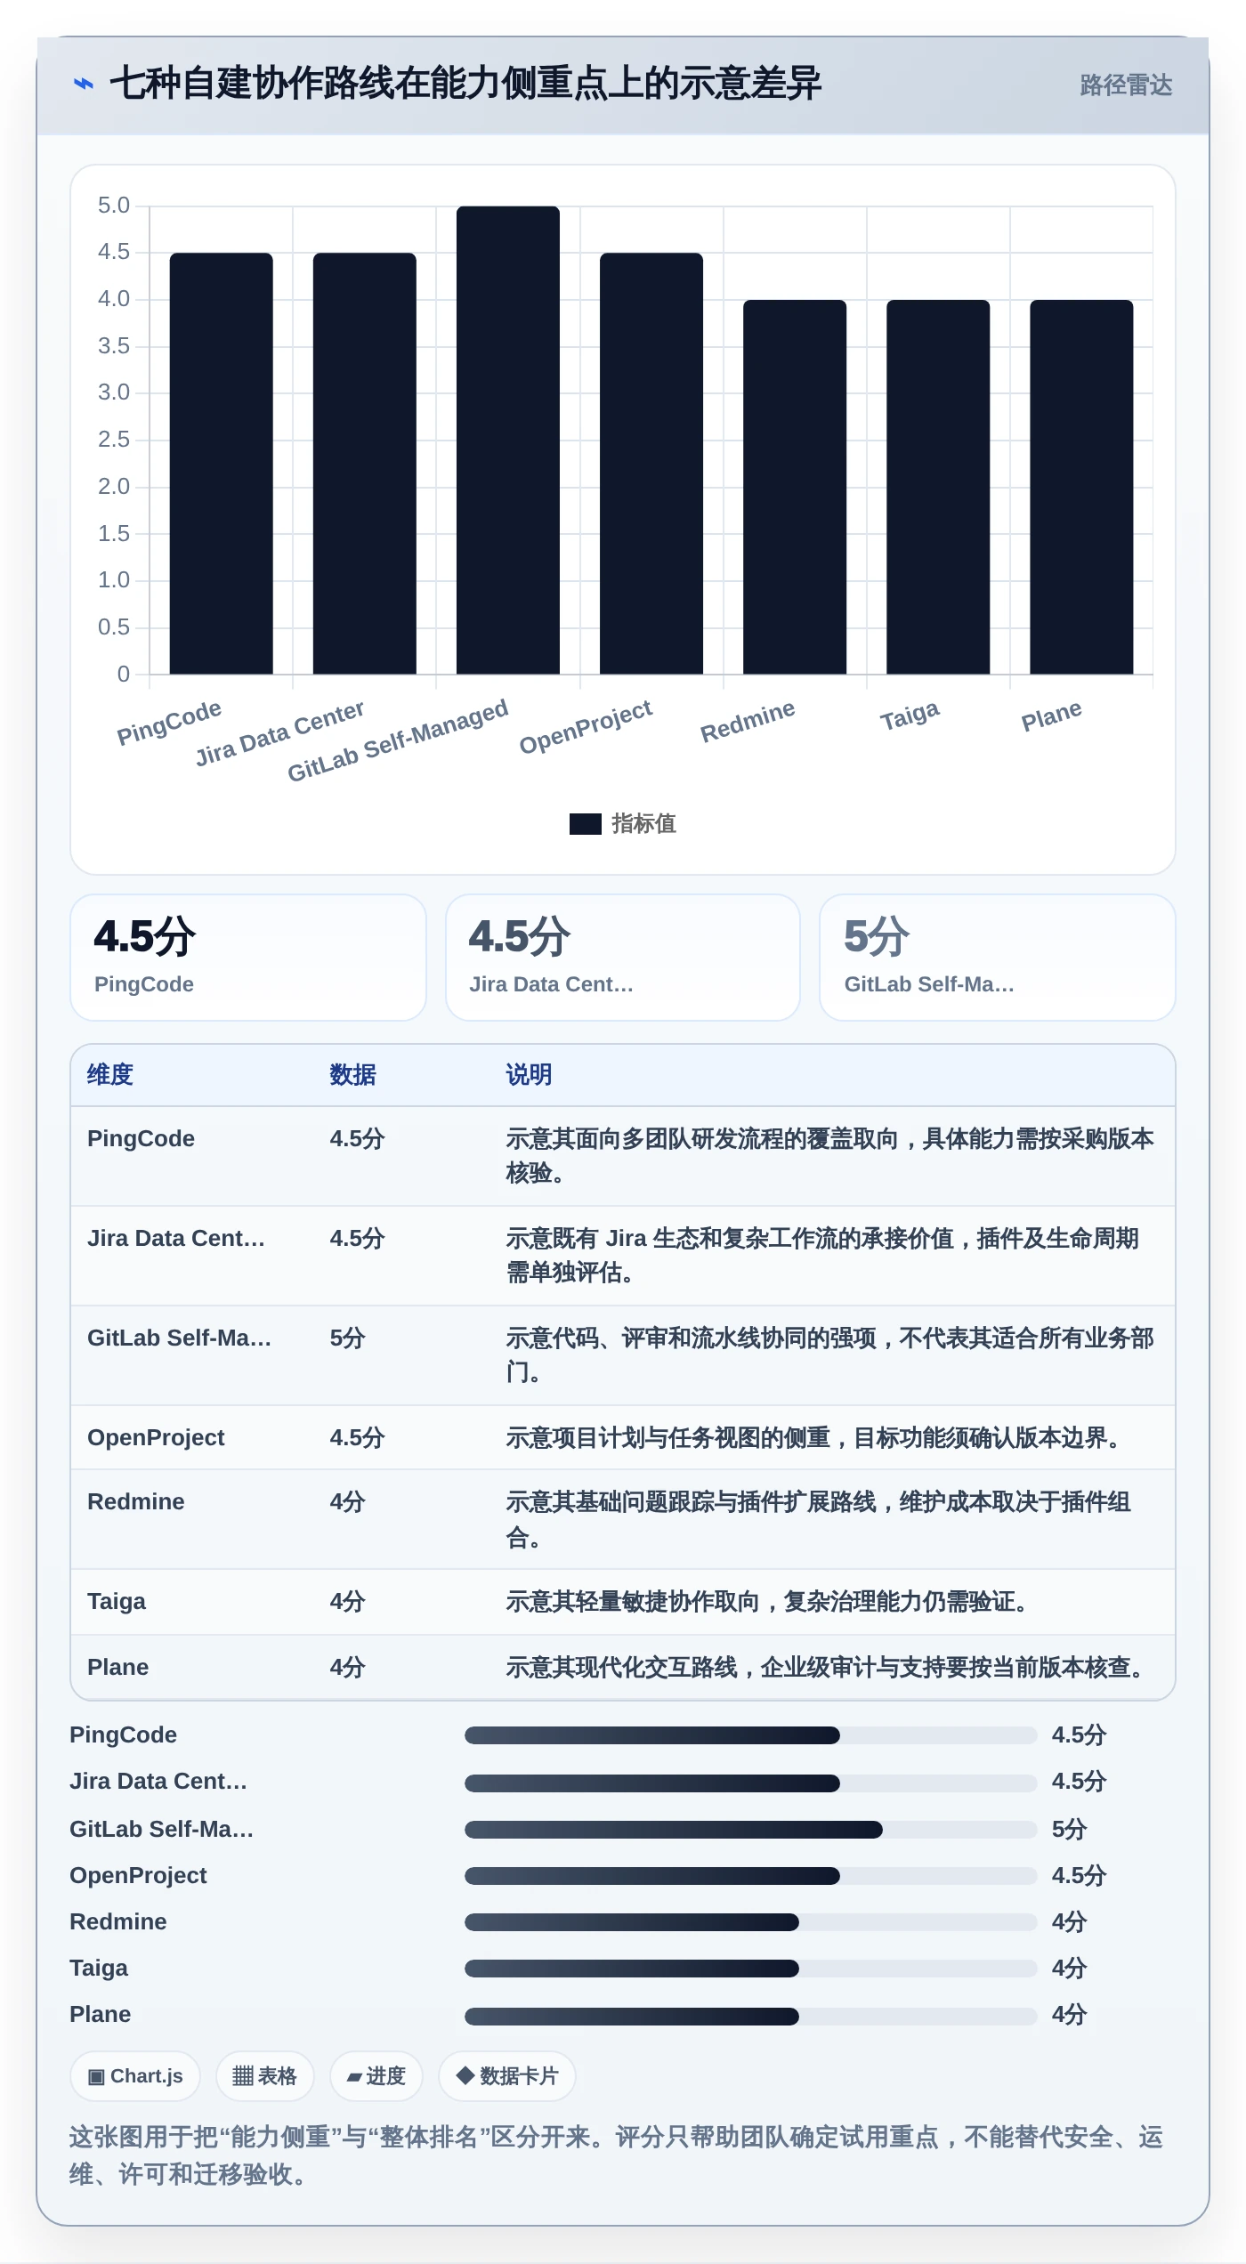Select the 进度 progress icon chip
The image size is (1246, 2264).
coord(376,2076)
